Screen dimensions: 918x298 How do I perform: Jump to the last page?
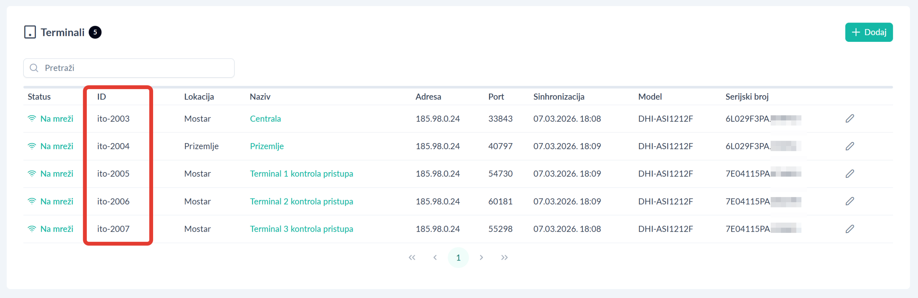(505, 258)
